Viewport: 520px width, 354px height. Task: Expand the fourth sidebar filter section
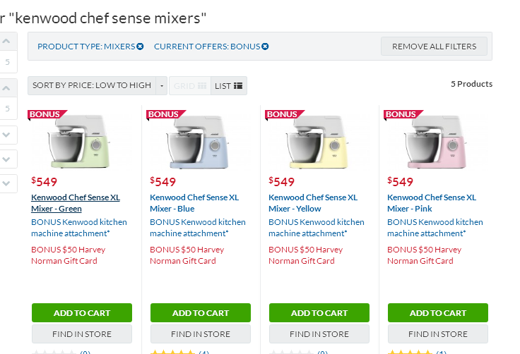7,159
